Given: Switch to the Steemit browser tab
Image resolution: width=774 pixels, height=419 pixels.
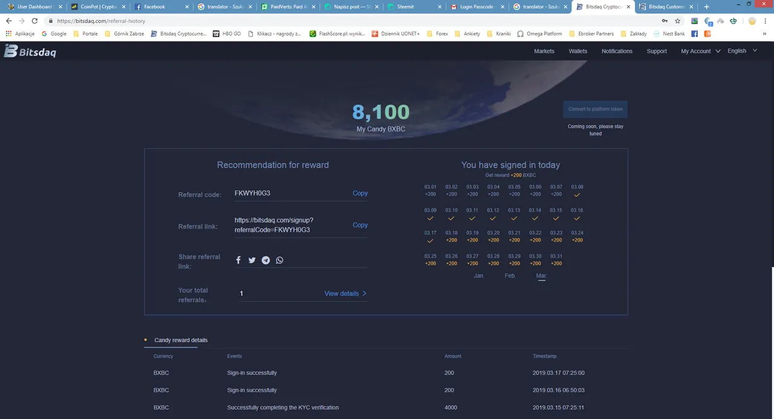Looking at the screenshot, I should point(414,7).
